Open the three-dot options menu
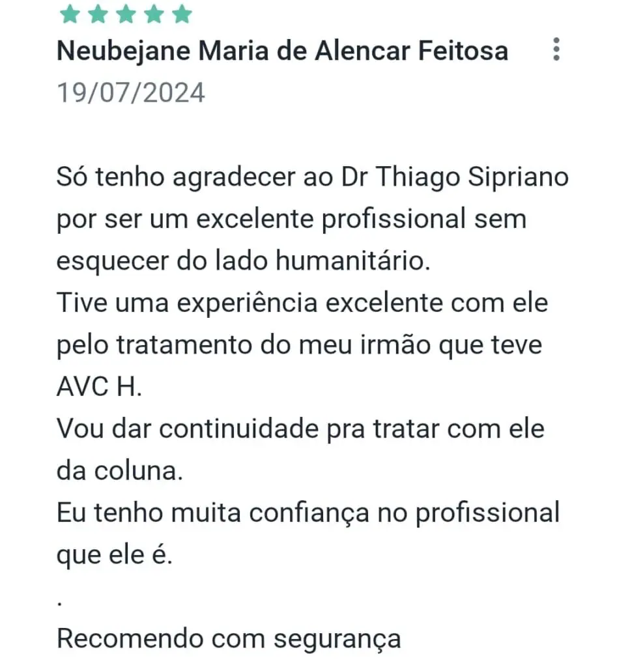This screenshot has width=630, height=667. (x=556, y=50)
